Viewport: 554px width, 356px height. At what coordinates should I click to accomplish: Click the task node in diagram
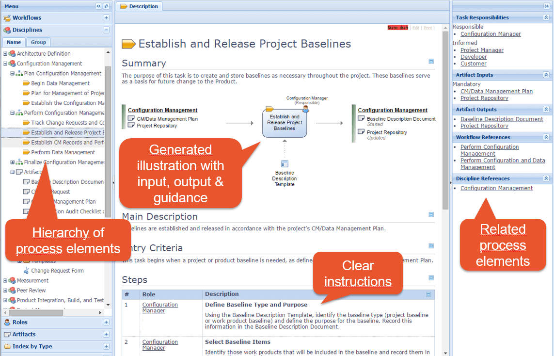tap(285, 123)
